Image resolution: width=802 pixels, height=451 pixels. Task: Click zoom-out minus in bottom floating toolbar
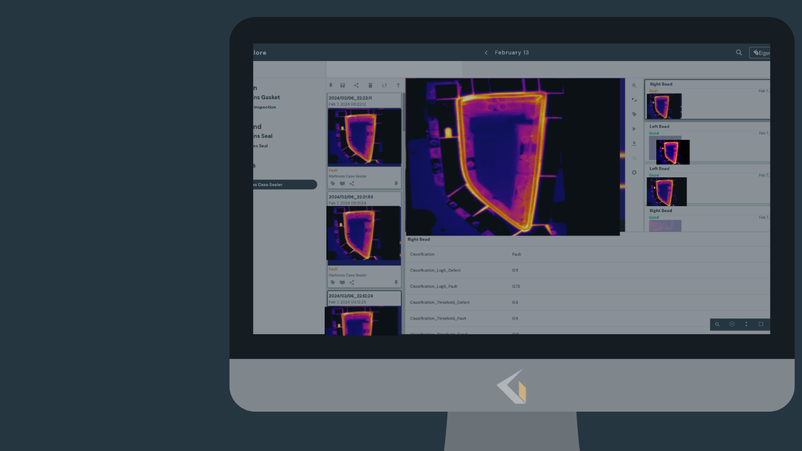[x=732, y=324]
